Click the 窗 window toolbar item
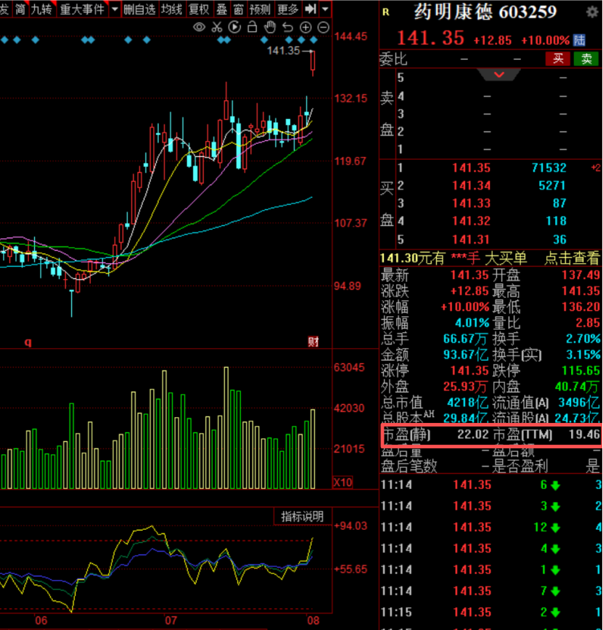Viewport: 603px width, 630px height. (x=239, y=9)
